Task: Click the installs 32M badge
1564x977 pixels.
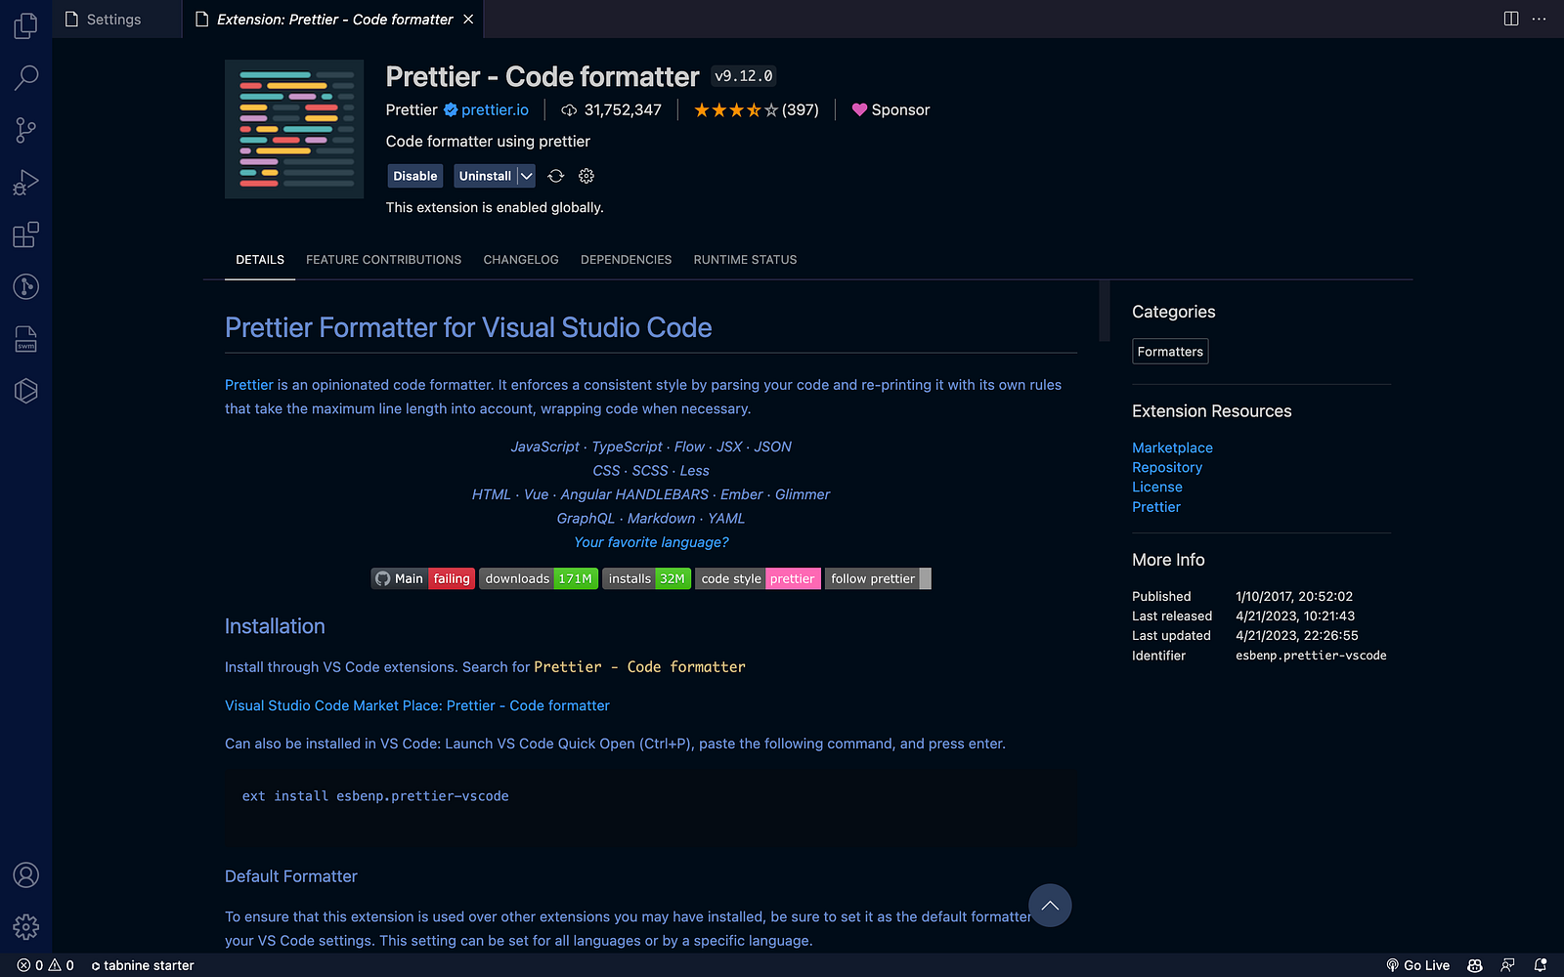Action: click(646, 578)
